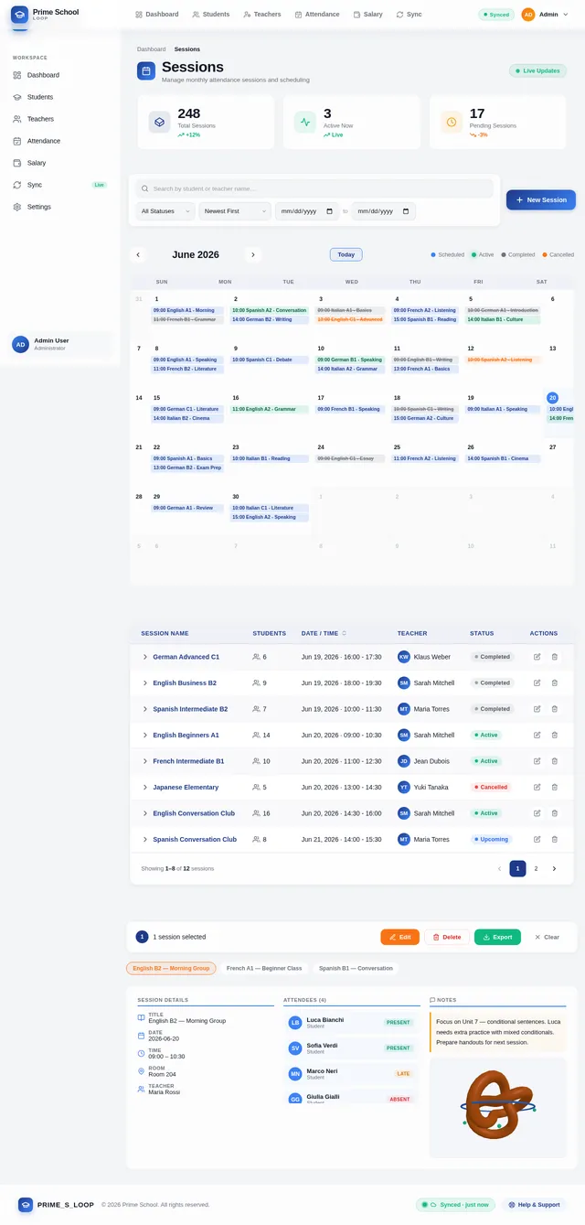Viewport: 585px width, 1225px height.
Task: Expand the Spanish Conversation Club row
Action: tap(144, 839)
